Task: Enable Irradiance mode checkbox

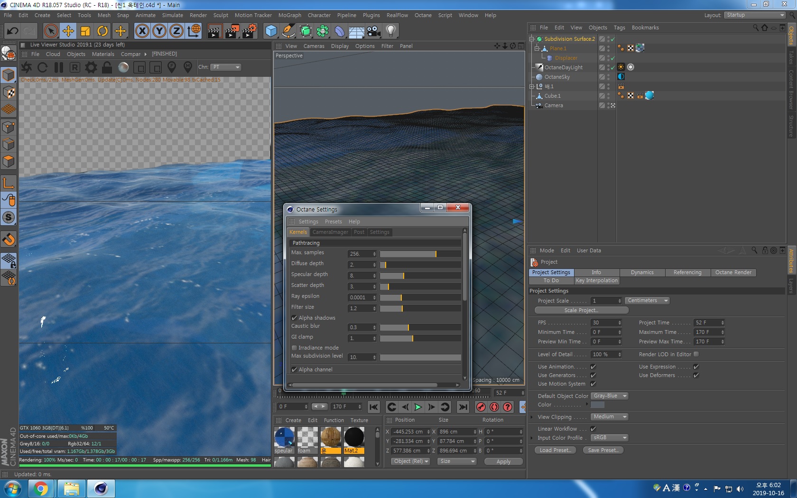Action: click(x=294, y=348)
